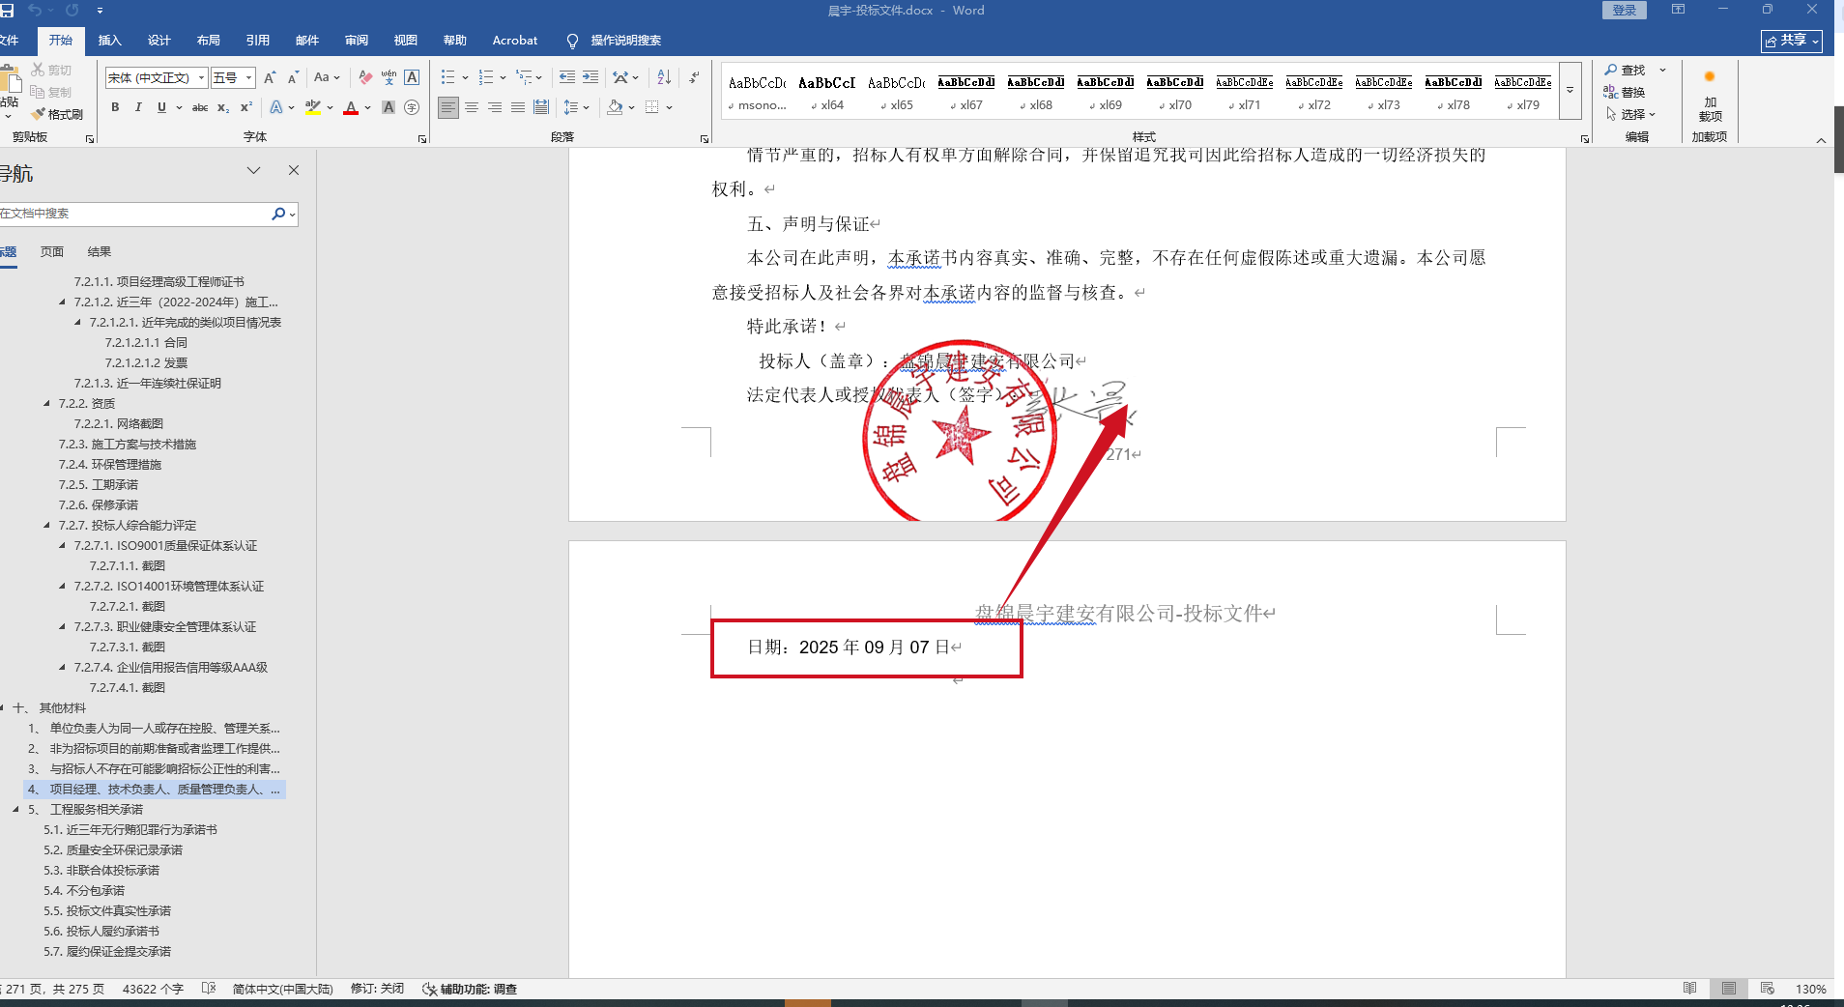Align the paragraph text to the right
The image size is (1844, 1007).
coord(495,107)
